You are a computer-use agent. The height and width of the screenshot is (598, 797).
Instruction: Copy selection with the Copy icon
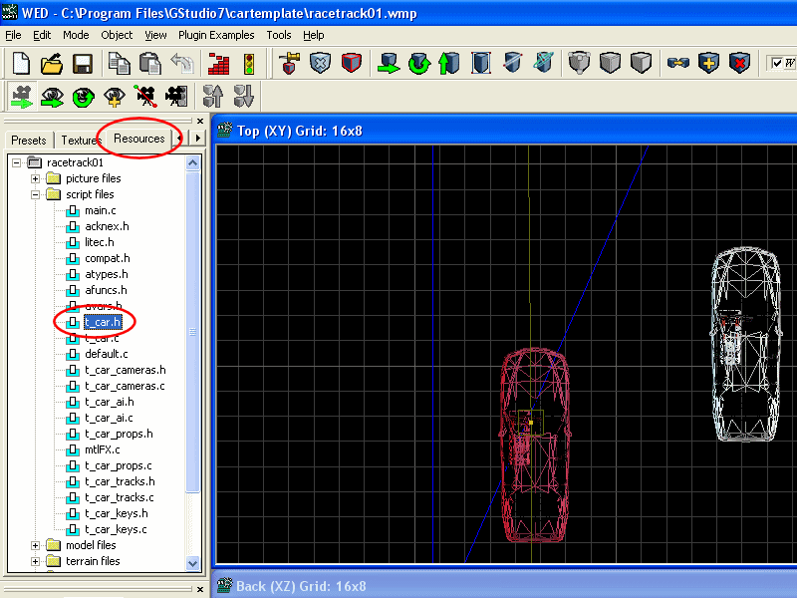point(120,64)
